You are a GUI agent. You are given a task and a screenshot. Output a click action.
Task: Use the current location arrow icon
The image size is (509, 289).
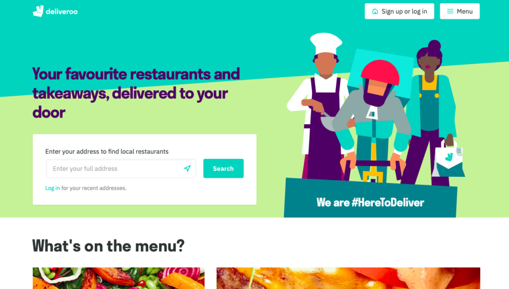pos(187,168)
